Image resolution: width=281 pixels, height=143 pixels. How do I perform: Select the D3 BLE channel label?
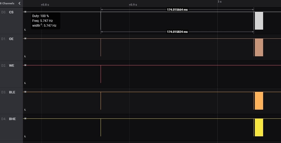point(12,92)
